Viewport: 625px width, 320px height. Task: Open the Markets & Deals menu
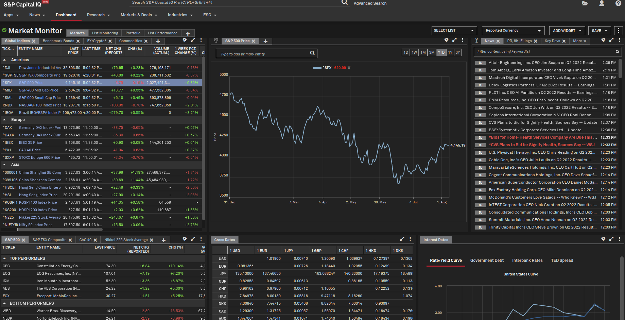(139, 15)
